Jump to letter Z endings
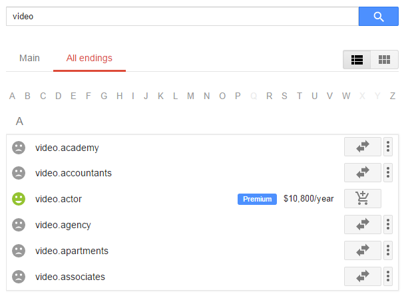 [393, 96]
